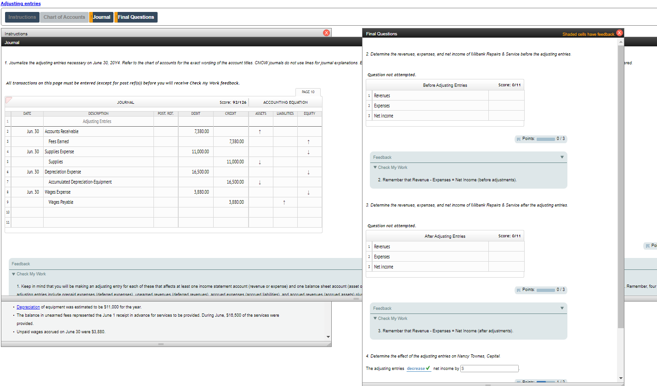This screenshot has height=386, width=657.
Task: Switch to the Chart of Accounts tab
Action: click(64, 17)
